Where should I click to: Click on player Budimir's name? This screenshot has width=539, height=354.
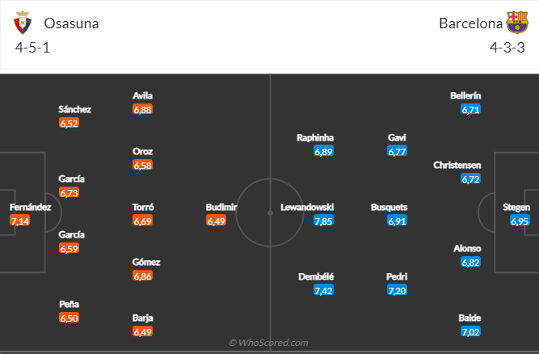click(x=221, y=207)
